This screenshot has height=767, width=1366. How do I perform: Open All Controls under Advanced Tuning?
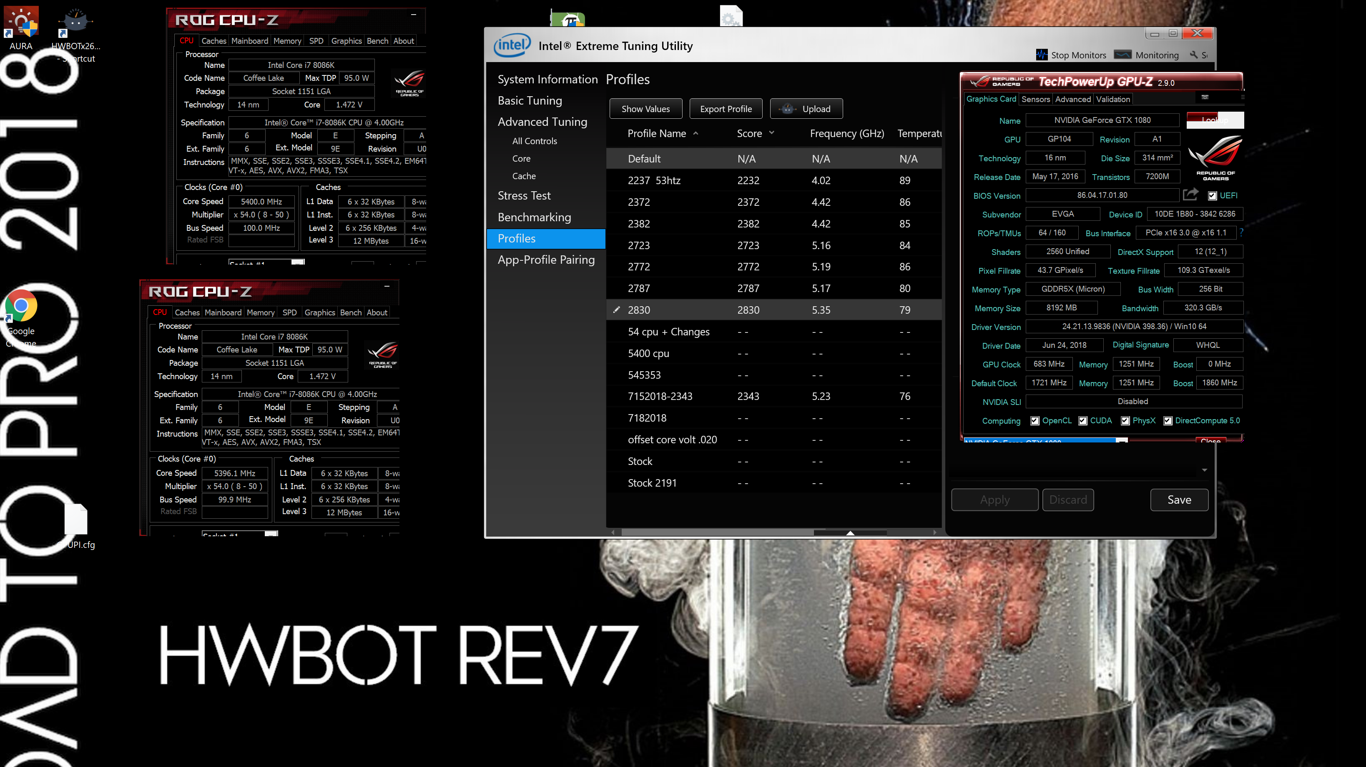tap(535, 141)
